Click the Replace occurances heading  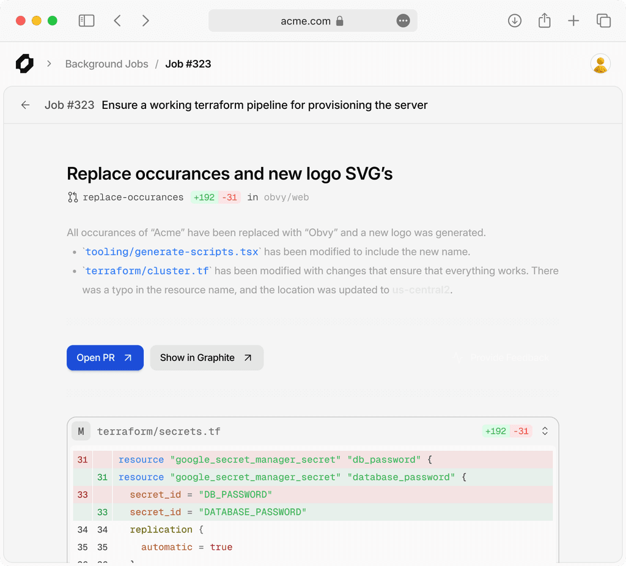click(230, 174)
